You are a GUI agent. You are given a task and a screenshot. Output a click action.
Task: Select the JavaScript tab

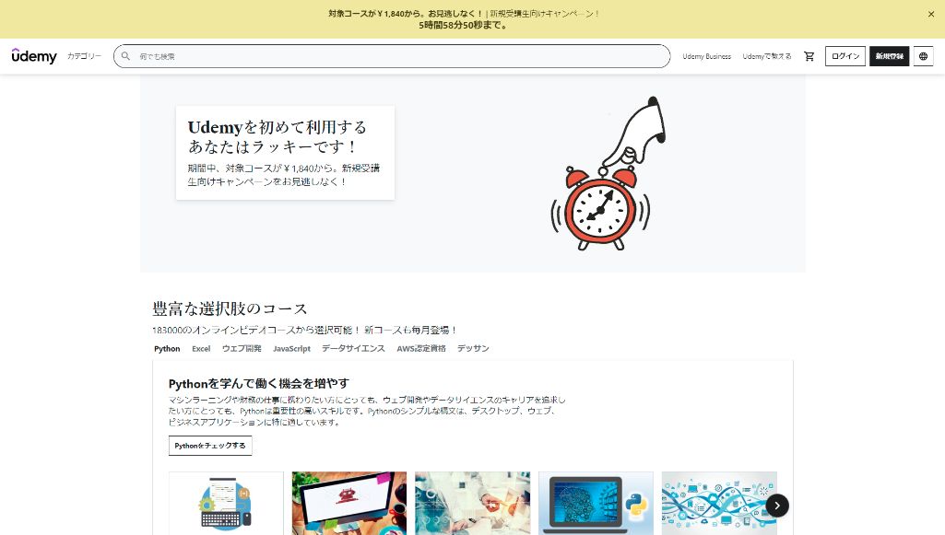pyautogui.click(x=291, y=348)
